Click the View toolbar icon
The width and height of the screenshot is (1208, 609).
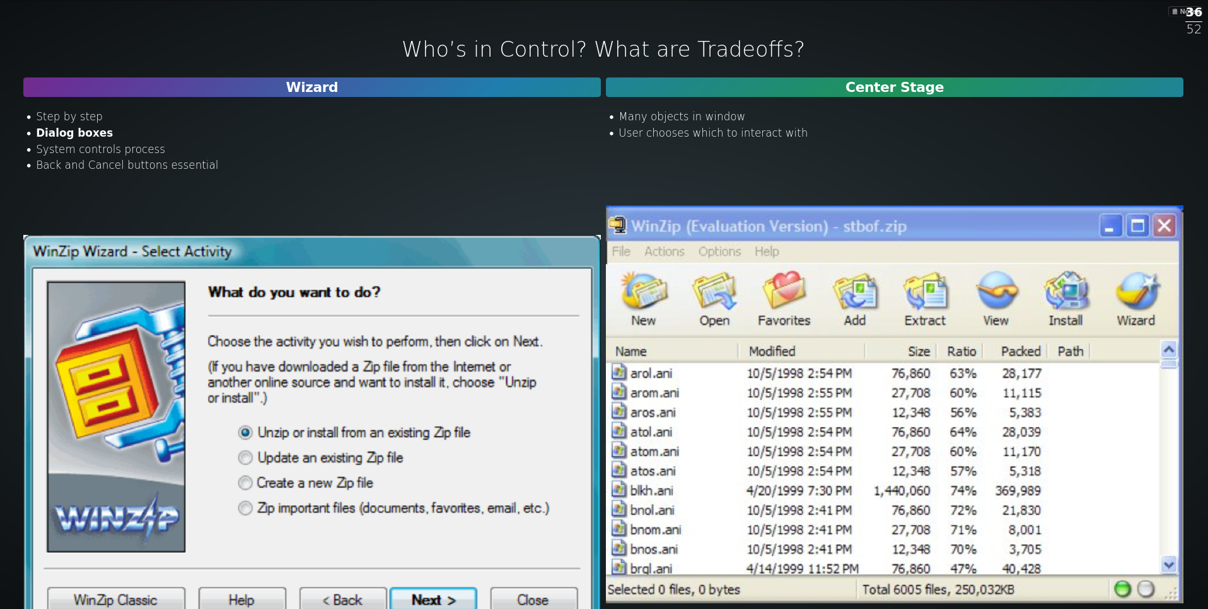tap(996, 299)
